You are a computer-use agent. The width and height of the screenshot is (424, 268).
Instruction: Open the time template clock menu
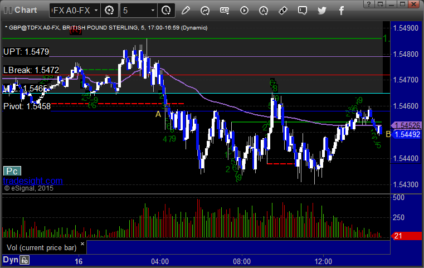[166, 11]
